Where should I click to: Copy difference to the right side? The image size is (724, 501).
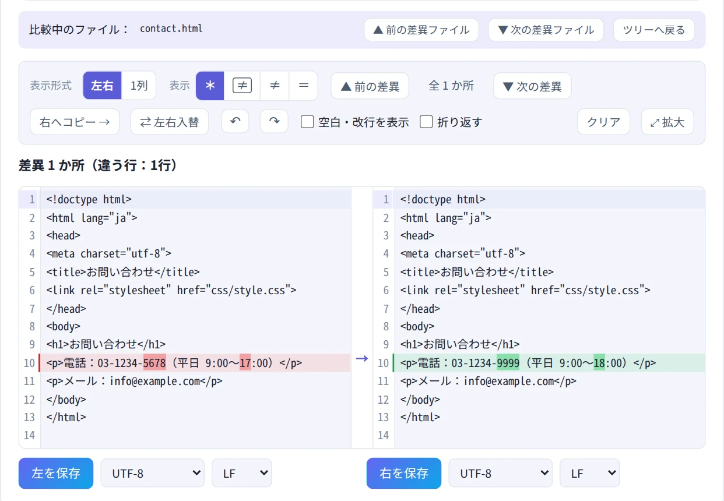[x=75, y=122]
